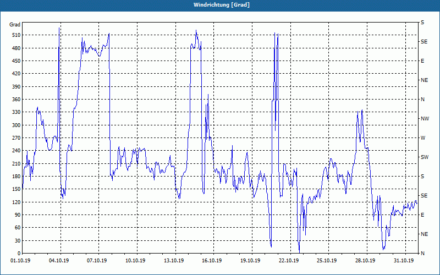This screenshot has width=440, height=275.
Task: Click the 'Windrichtung [Grad]' chart title
Action: (222, 5)
